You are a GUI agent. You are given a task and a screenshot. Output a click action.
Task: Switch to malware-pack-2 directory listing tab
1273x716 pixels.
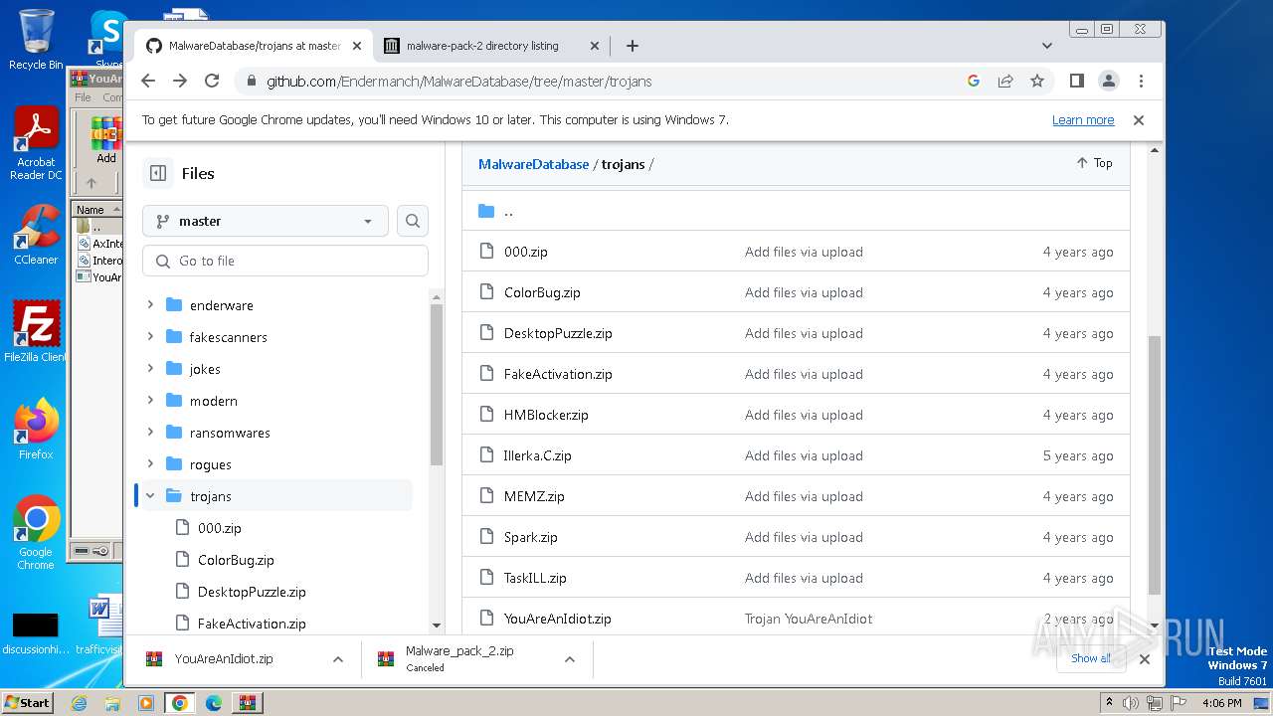pos(482,46)
